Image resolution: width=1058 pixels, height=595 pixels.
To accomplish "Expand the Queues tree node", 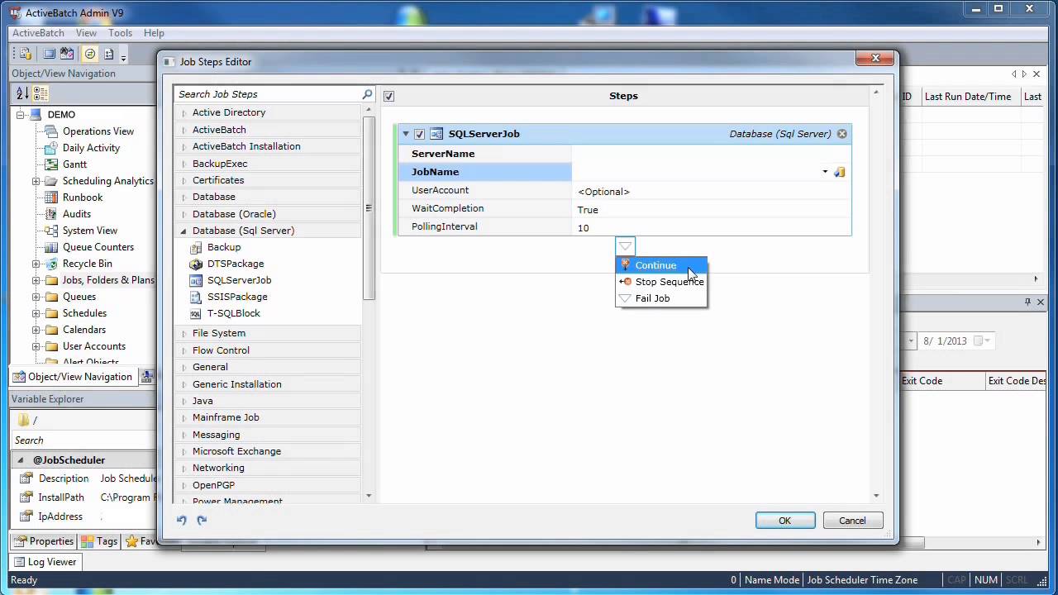I will click(36, 297).
